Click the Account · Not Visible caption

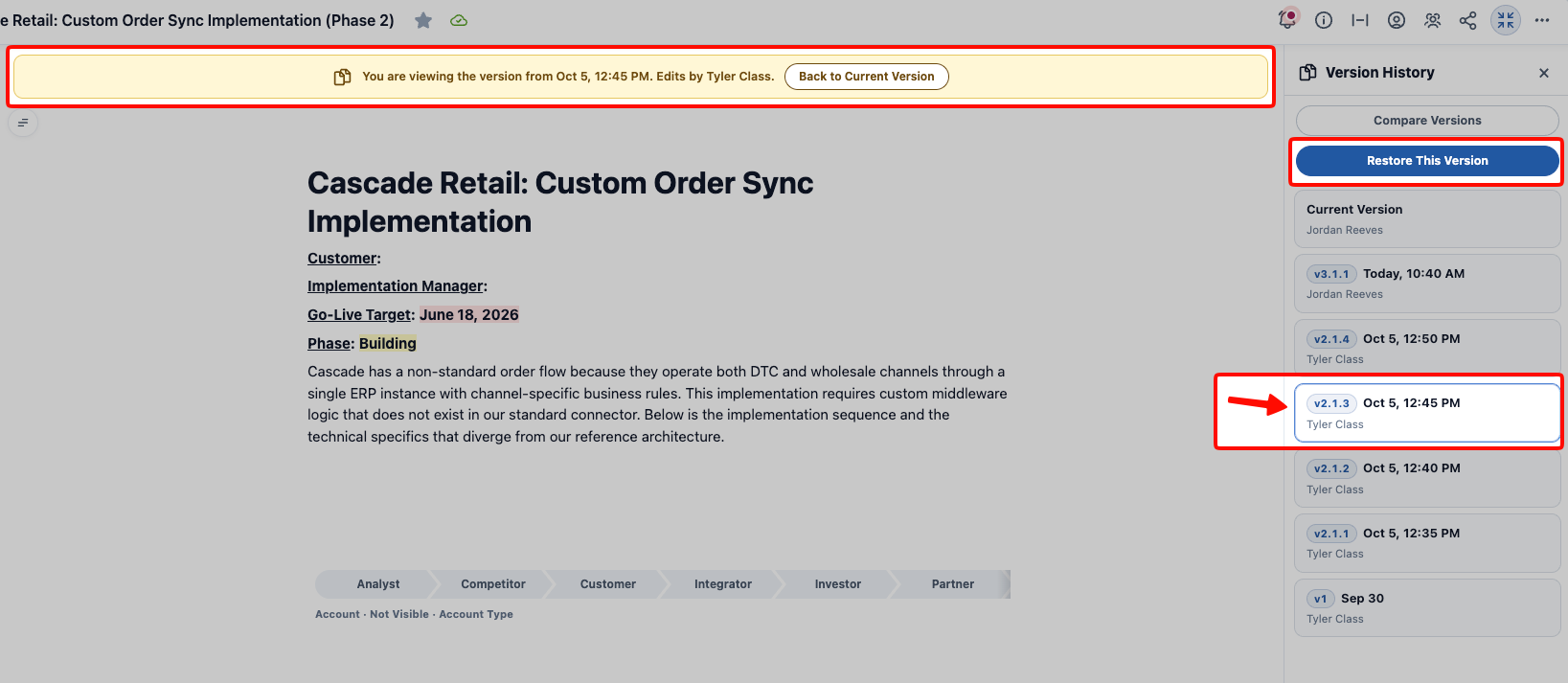(414, 614)
